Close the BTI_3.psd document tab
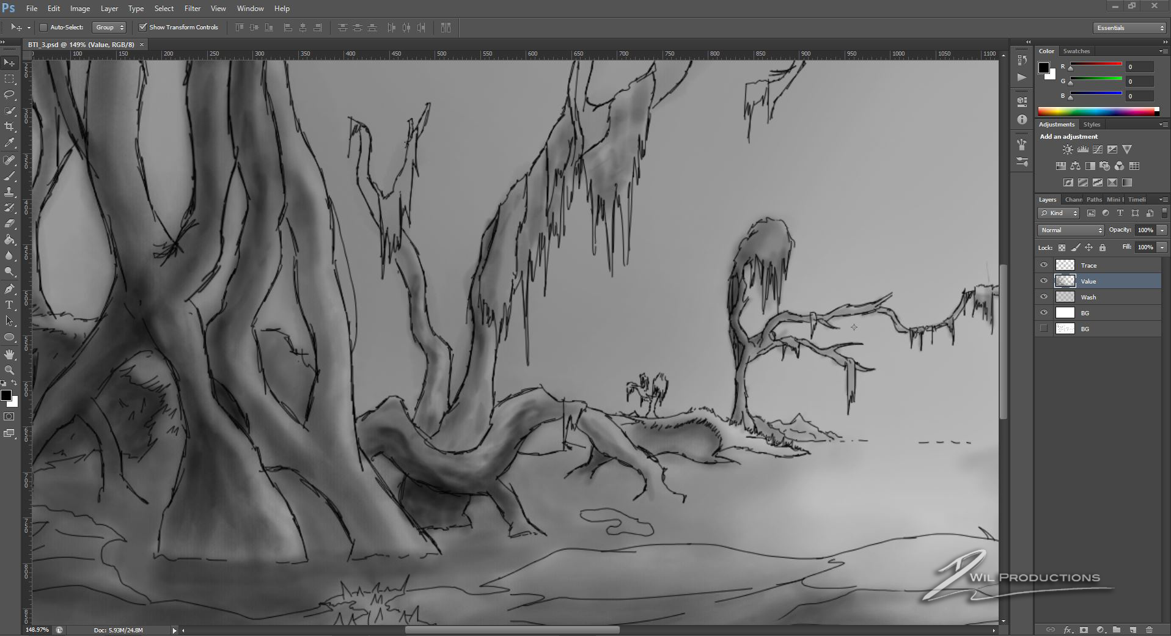Screen dimensions: 1171x636 pos(142,45)
